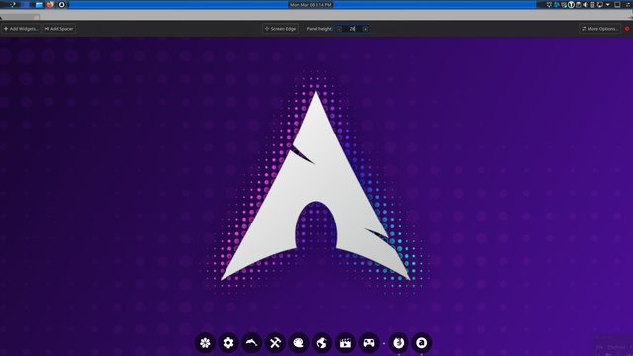633x356 pixels.
Task: Click the panel configuration sliders icon at top-right
Action: pyautogui.click(x=628, y=4)
